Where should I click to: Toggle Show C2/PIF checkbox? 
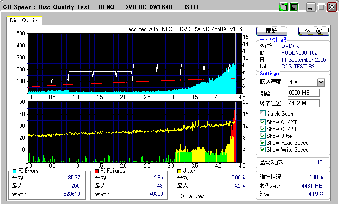pos(262,129)
